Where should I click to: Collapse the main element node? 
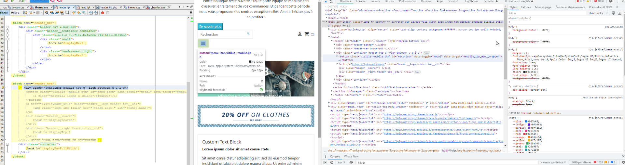coord(329,37)
